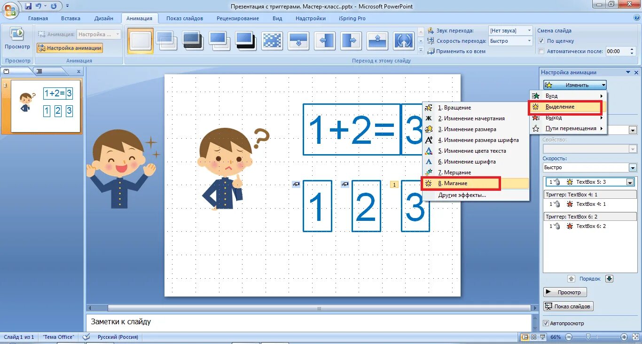
Task: Choose Вращение emphasis effect
Action: 476,108
